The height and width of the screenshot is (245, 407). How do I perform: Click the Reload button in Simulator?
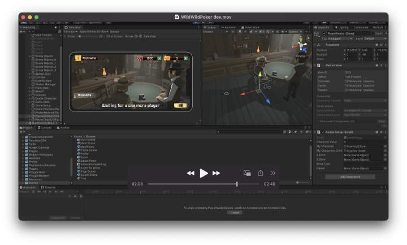(x=114, y=32)
